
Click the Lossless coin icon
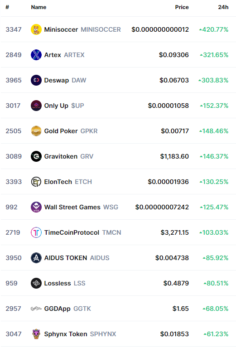click(x=36, y=283)
